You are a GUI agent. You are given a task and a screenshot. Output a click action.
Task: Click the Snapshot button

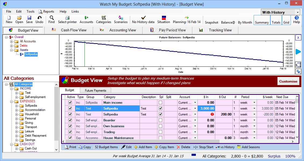pos(211,23)
